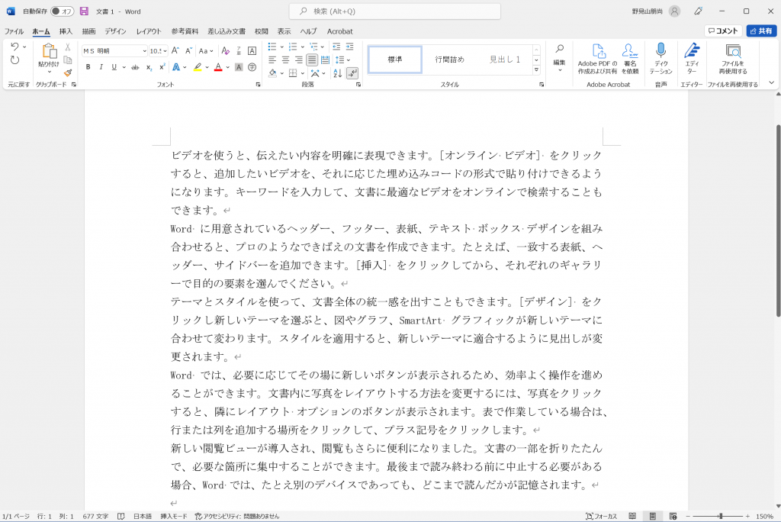Click the vertical scrollbar thumb
This screenshot has height=522, width=781.
tap(778, 221)
